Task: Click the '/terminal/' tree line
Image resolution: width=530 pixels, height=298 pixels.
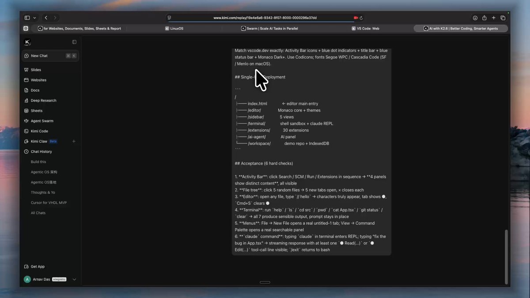Action: 284,124
